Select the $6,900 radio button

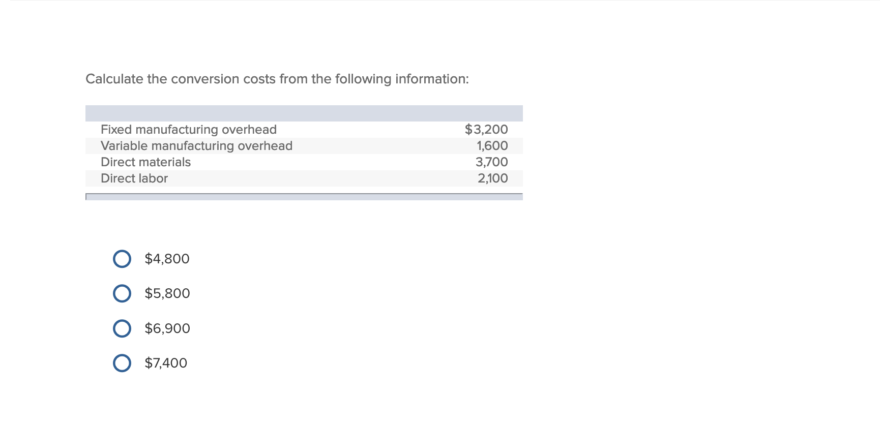(122, 328)
